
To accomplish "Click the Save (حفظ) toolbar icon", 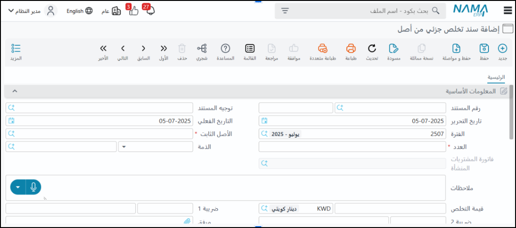I will coord(484,49).
